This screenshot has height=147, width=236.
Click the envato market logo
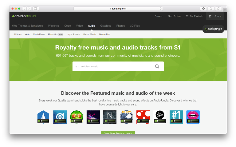(24, 16)
